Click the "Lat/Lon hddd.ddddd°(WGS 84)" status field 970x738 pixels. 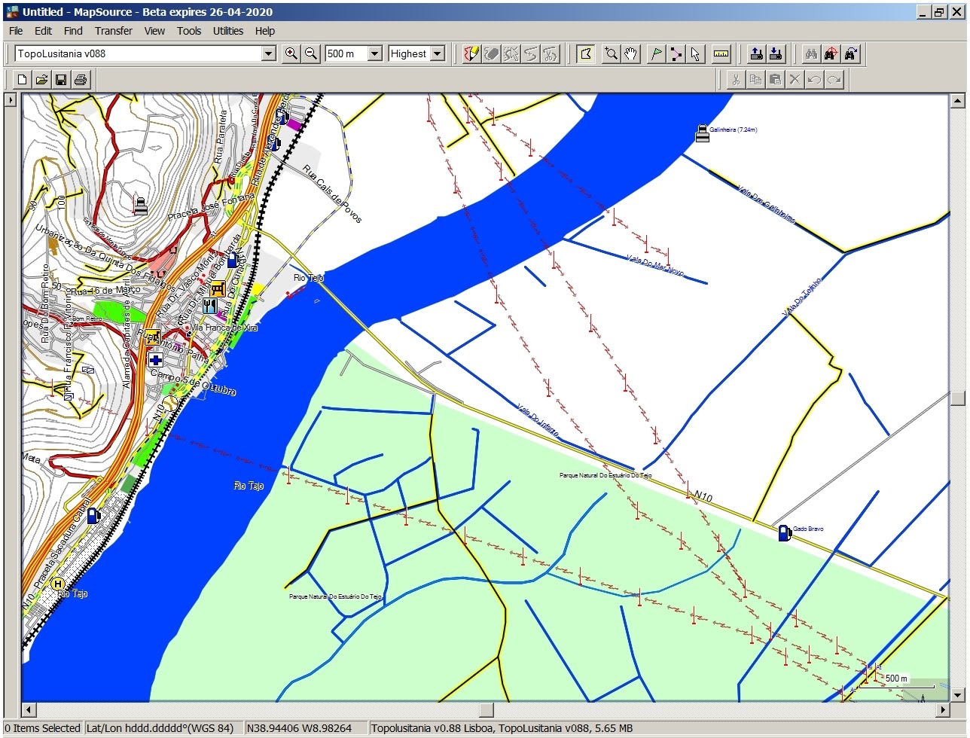click(x=160, y=728)
